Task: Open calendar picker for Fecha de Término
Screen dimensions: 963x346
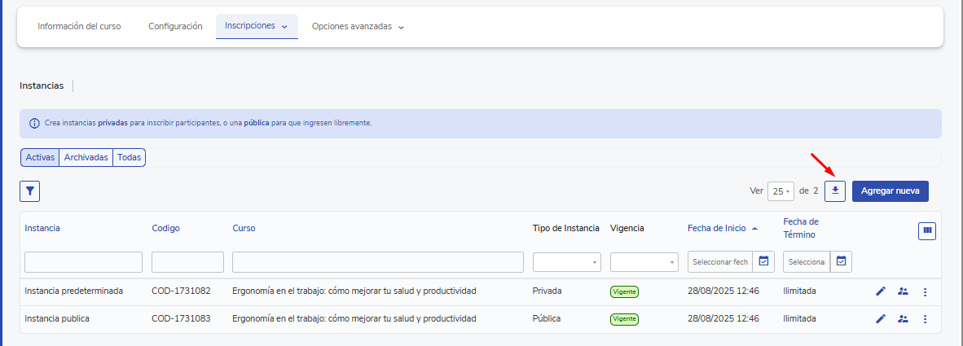Action: coord(842,261)
